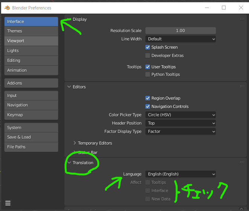Screen dimensions: 249x211
Task: Click the scroll-up arrow at bottom right
Action: tap(241, 209)
